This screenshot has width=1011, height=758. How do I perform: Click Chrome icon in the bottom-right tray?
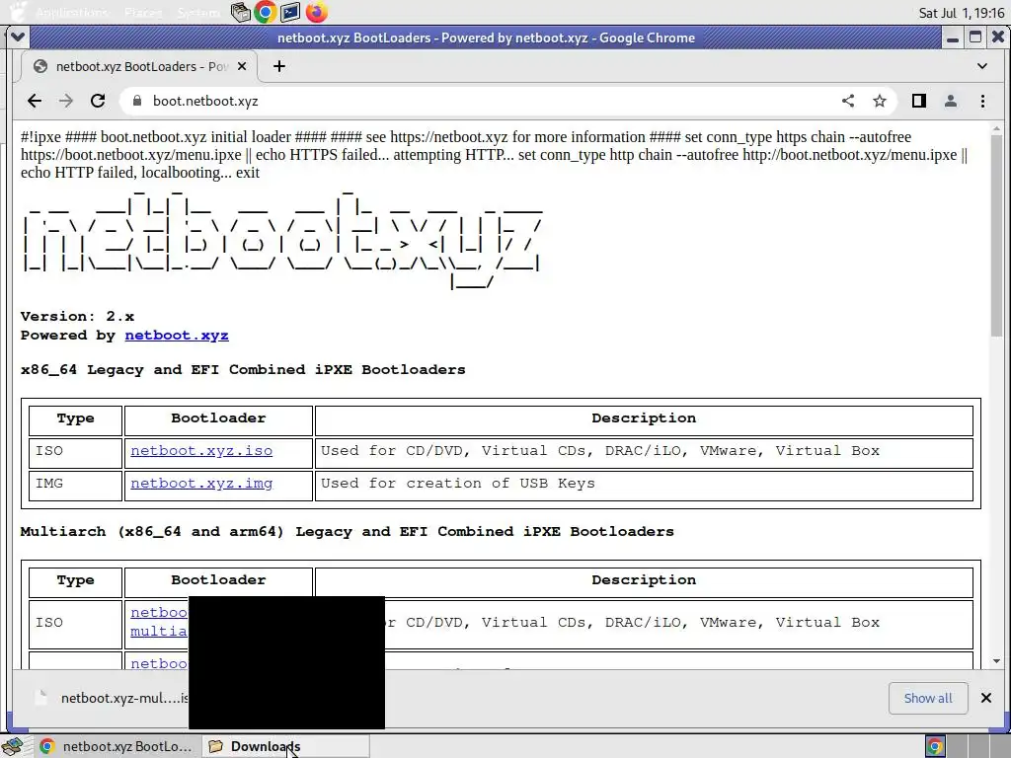935,746
